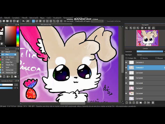Select the Edge Pen brush
The width and height of the screenshot is (165, 124).
pos(8,62)
